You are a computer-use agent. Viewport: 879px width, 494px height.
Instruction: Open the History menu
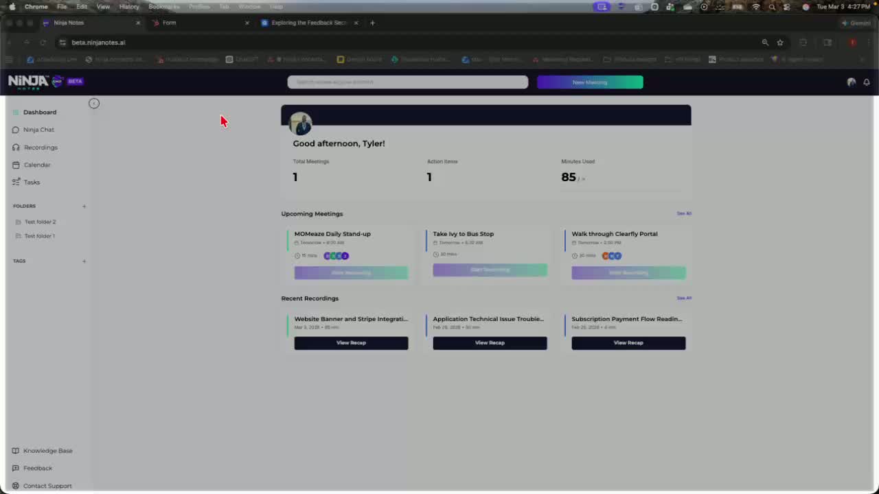(x=129, y=7)
